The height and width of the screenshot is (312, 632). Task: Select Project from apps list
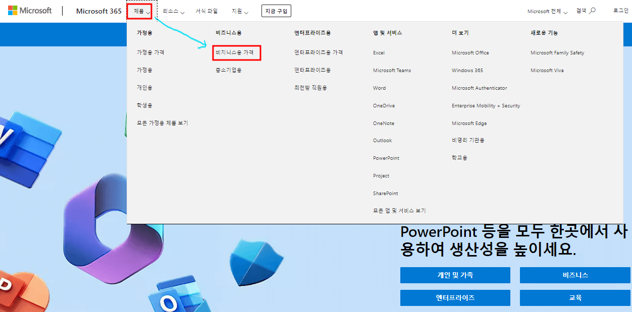click(381, 176)
